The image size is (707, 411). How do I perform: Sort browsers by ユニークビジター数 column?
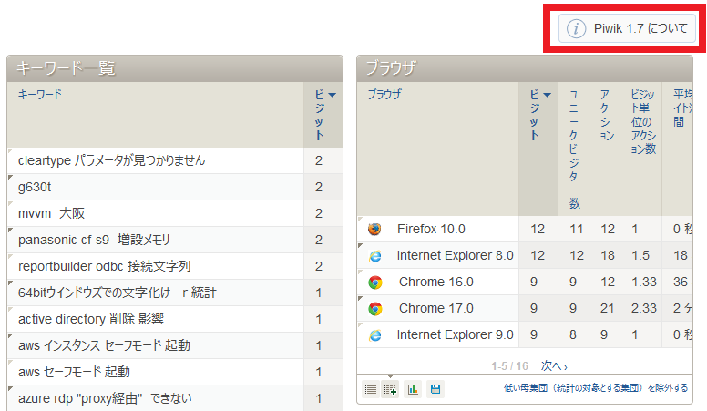click(x=574, y=146)
